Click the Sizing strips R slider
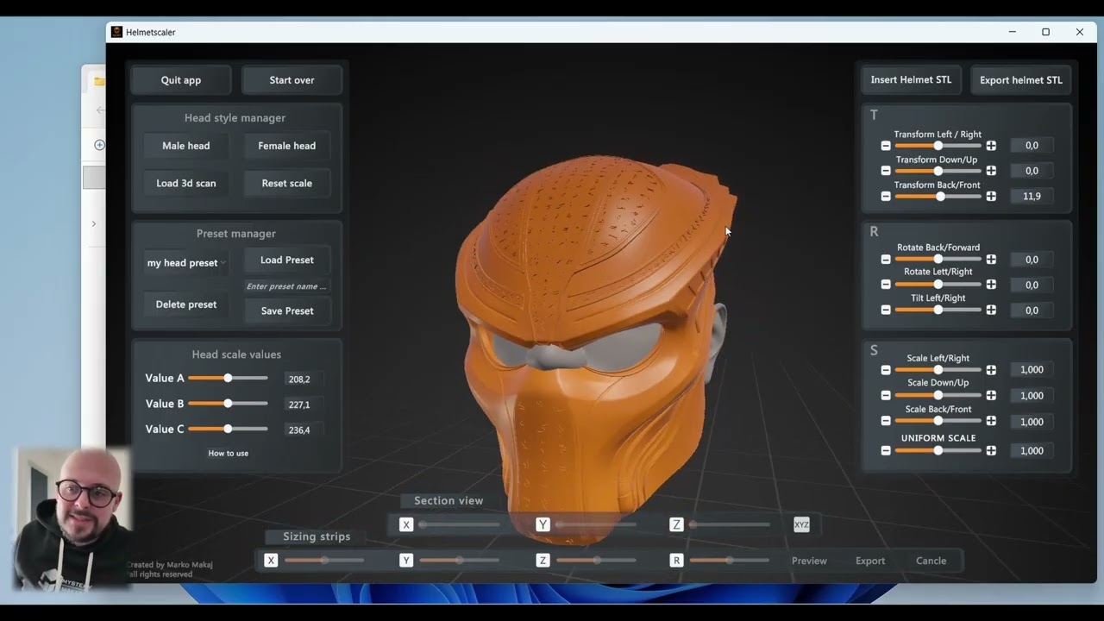 click(x=730, y=561)
